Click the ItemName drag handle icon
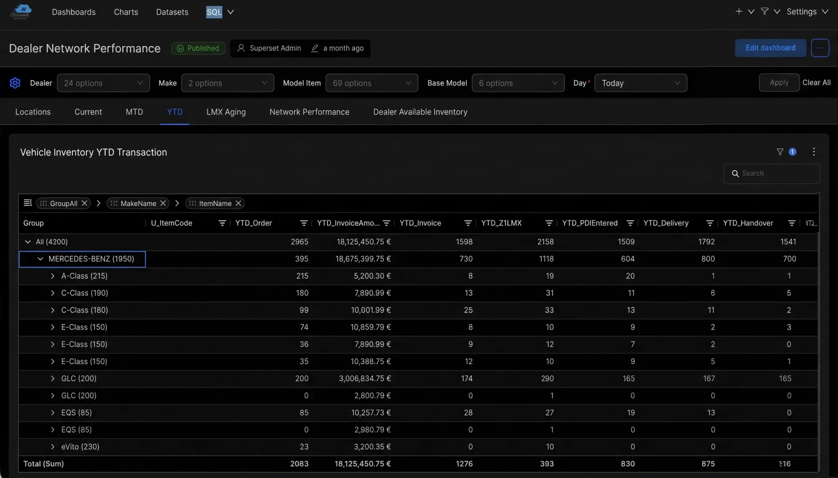This screenshot has height=478, width=838. [x=192, y=203]
